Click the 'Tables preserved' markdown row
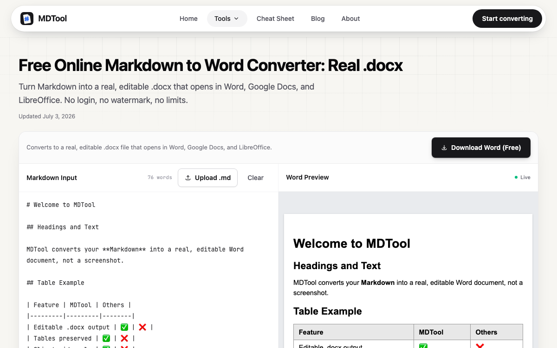 point(81,338)
